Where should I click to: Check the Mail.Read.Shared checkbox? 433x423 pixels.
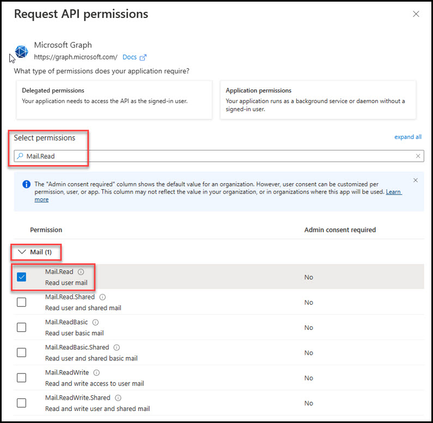pos(22,302)
